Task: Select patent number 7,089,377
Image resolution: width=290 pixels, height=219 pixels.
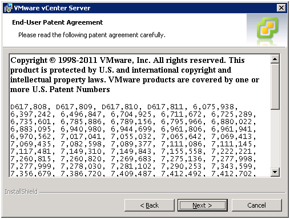Action: click(131, 144)
